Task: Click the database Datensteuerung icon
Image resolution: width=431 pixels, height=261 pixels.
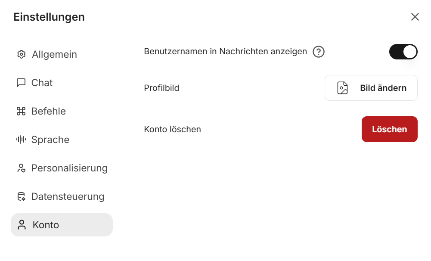Action: coord(21,196)
